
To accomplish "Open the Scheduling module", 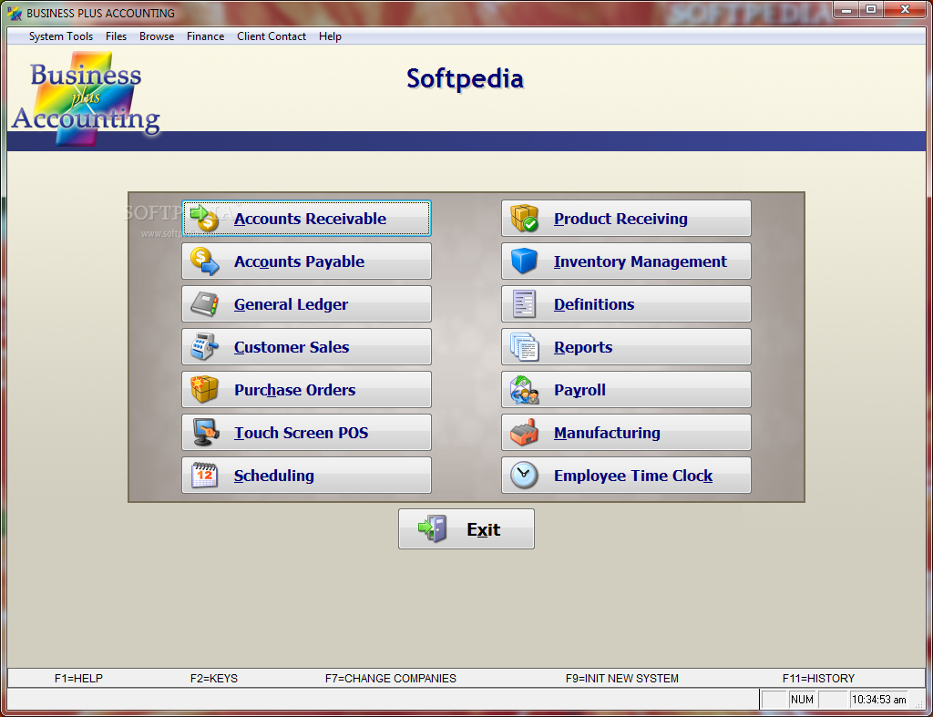I will pos(306,476).
